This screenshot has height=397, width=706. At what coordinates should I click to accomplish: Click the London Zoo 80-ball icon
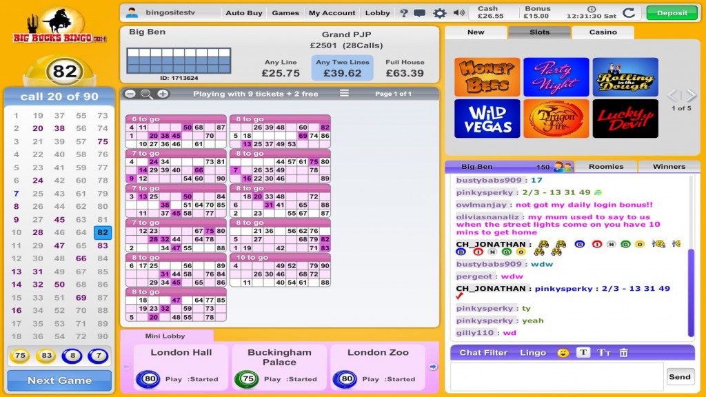coord(346,379)
